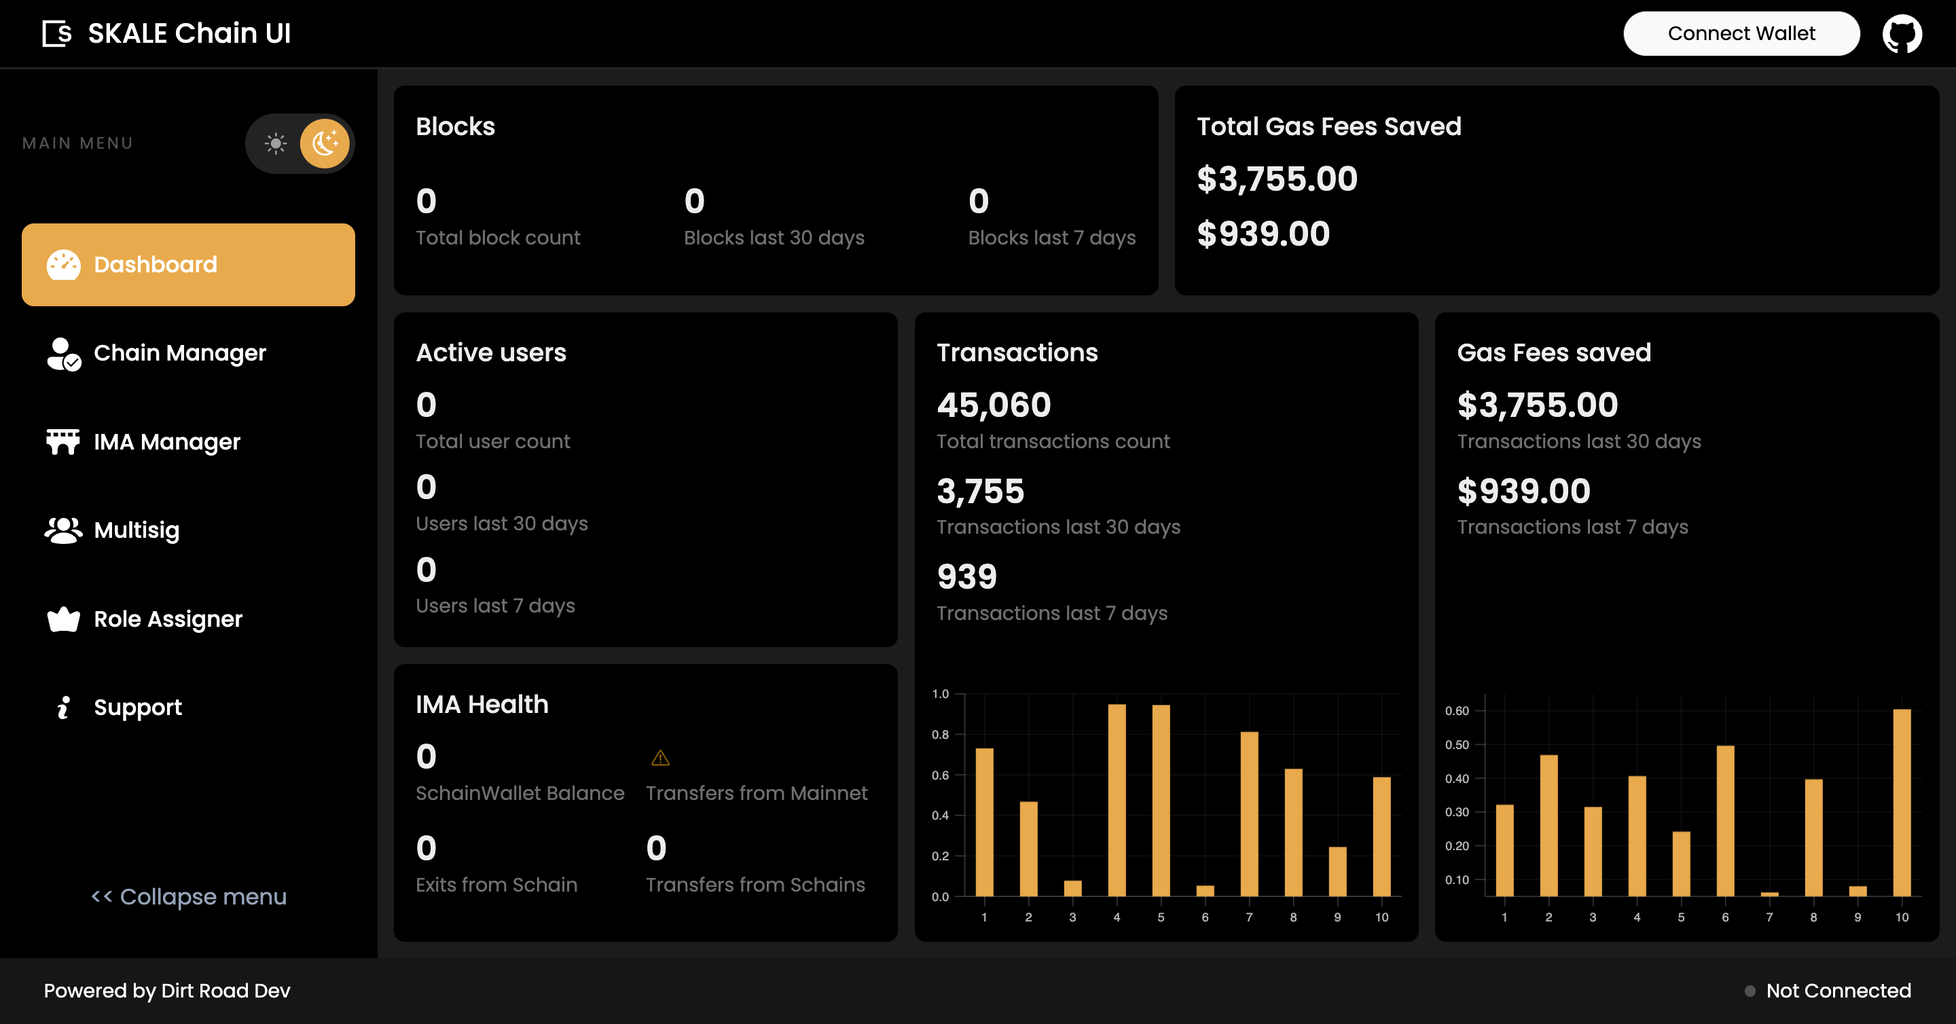
Task: Click the Connect Wallet button
Action: point(1741,33)
